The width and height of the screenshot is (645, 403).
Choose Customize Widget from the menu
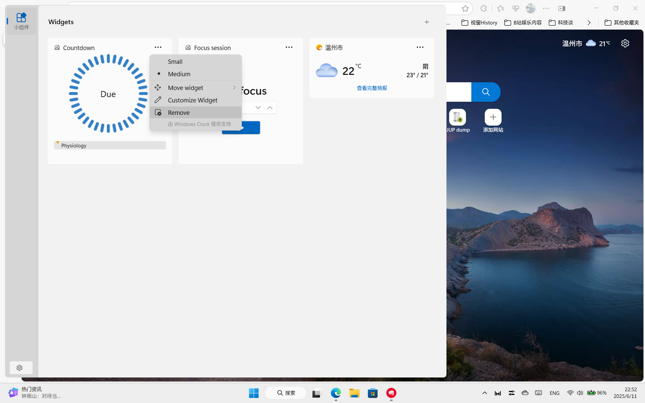[192, 100]
